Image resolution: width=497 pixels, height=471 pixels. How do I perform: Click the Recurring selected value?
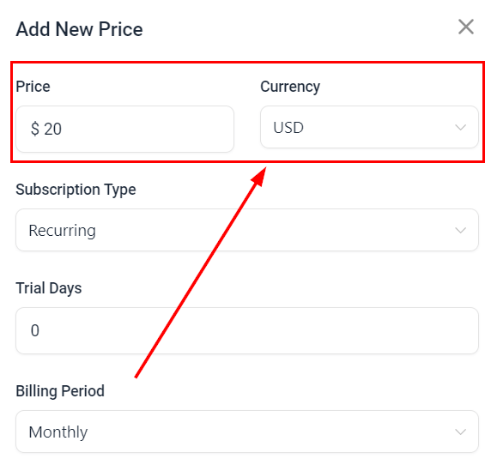click(x=62, y=231)
